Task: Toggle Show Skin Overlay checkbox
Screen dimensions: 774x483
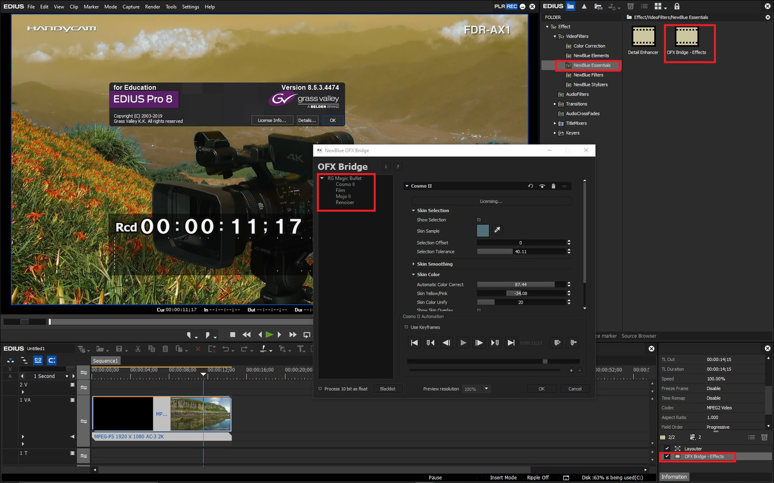Action: click(x=479, y=310)
